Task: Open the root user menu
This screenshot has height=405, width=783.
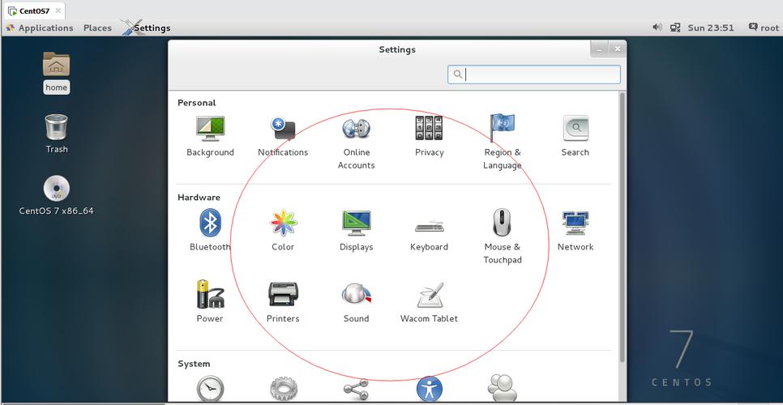Action: (764, 28)
